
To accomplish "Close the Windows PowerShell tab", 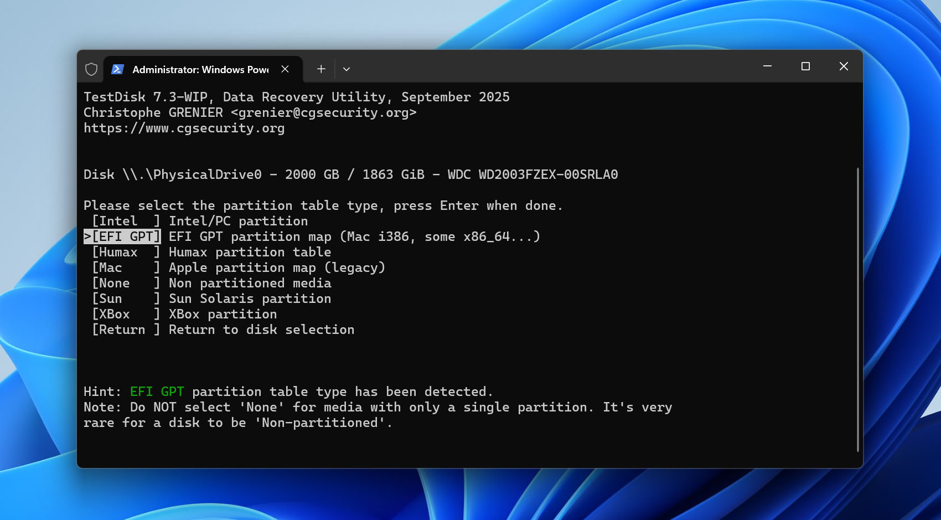I will click(285, 69).
